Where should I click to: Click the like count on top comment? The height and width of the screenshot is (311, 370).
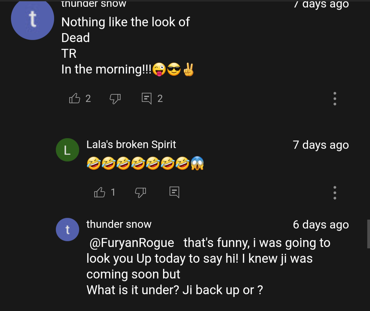click(x=88, y=99)
